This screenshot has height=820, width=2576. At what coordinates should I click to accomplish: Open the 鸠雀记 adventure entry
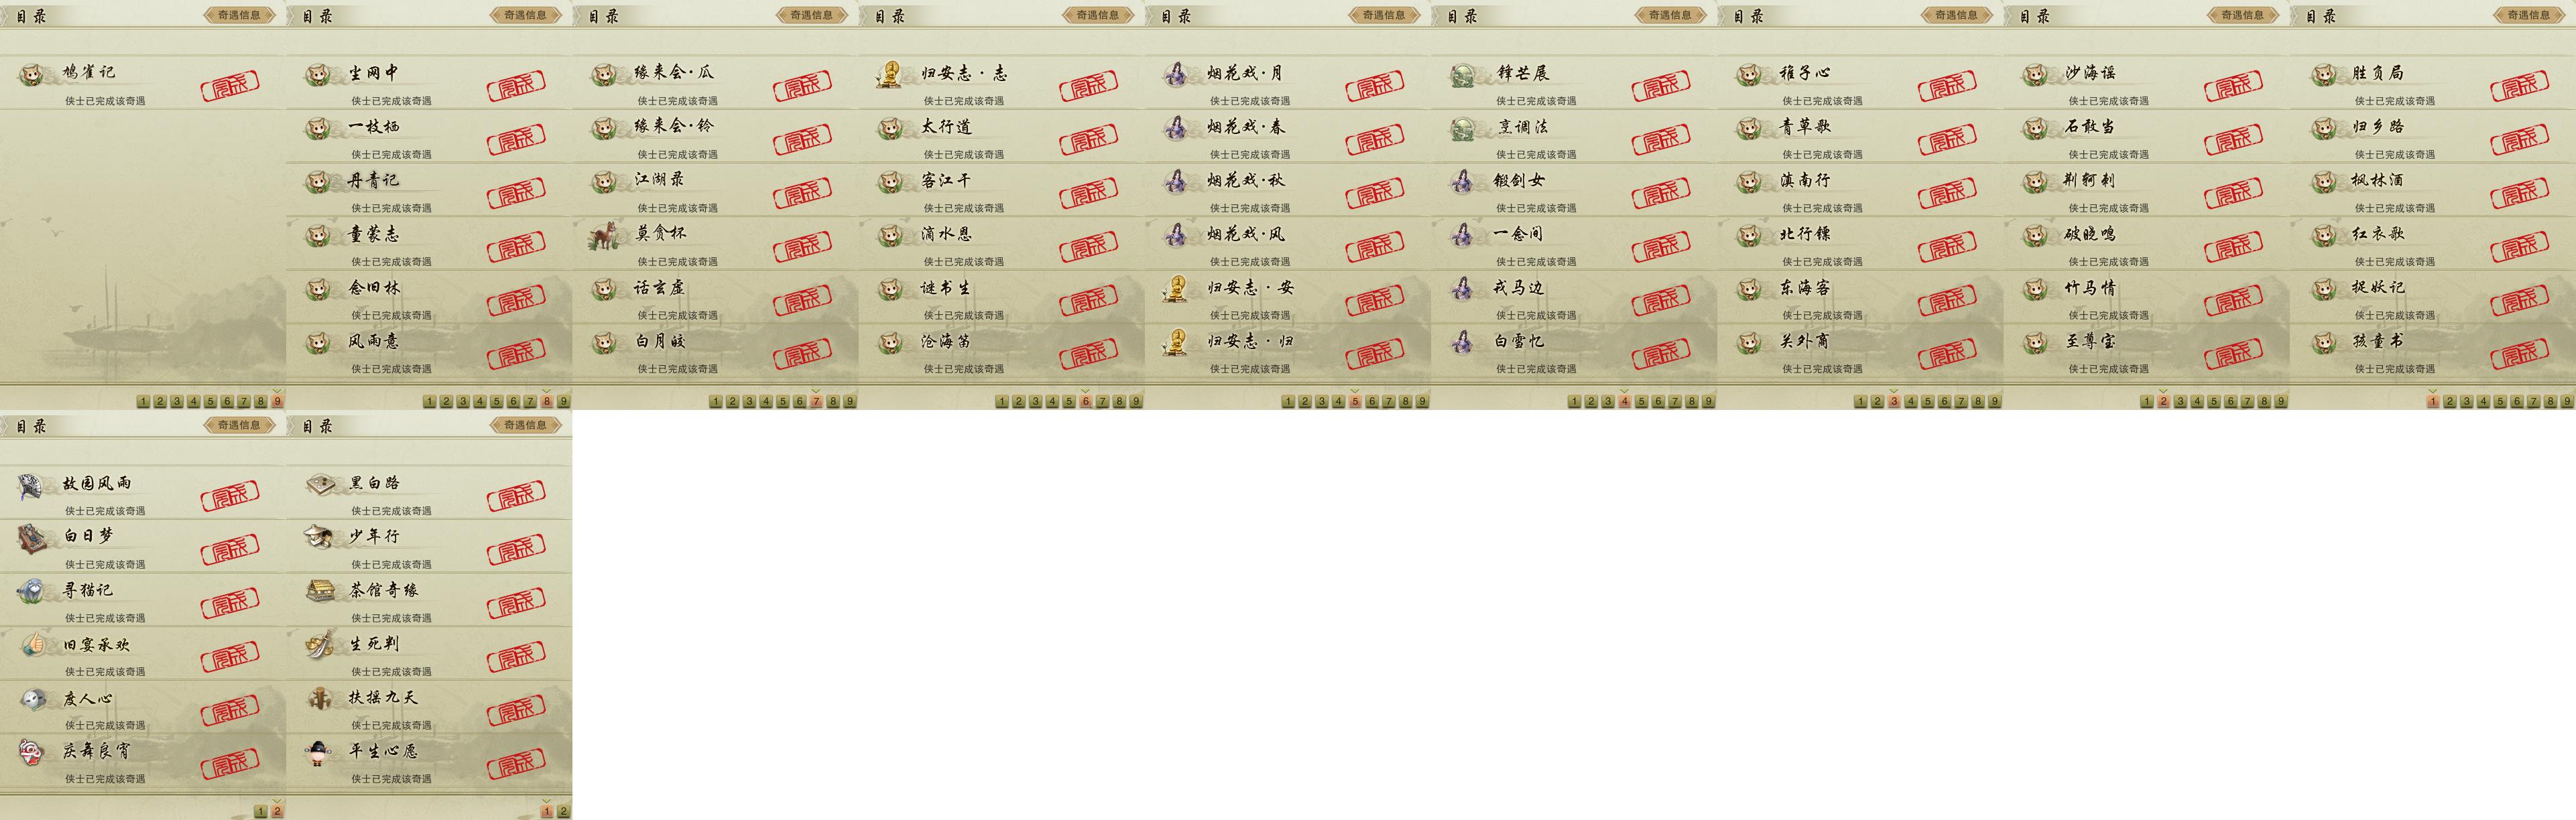click(143, 83)
